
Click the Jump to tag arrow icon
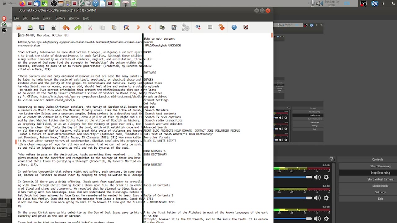[x=221, y=27]
